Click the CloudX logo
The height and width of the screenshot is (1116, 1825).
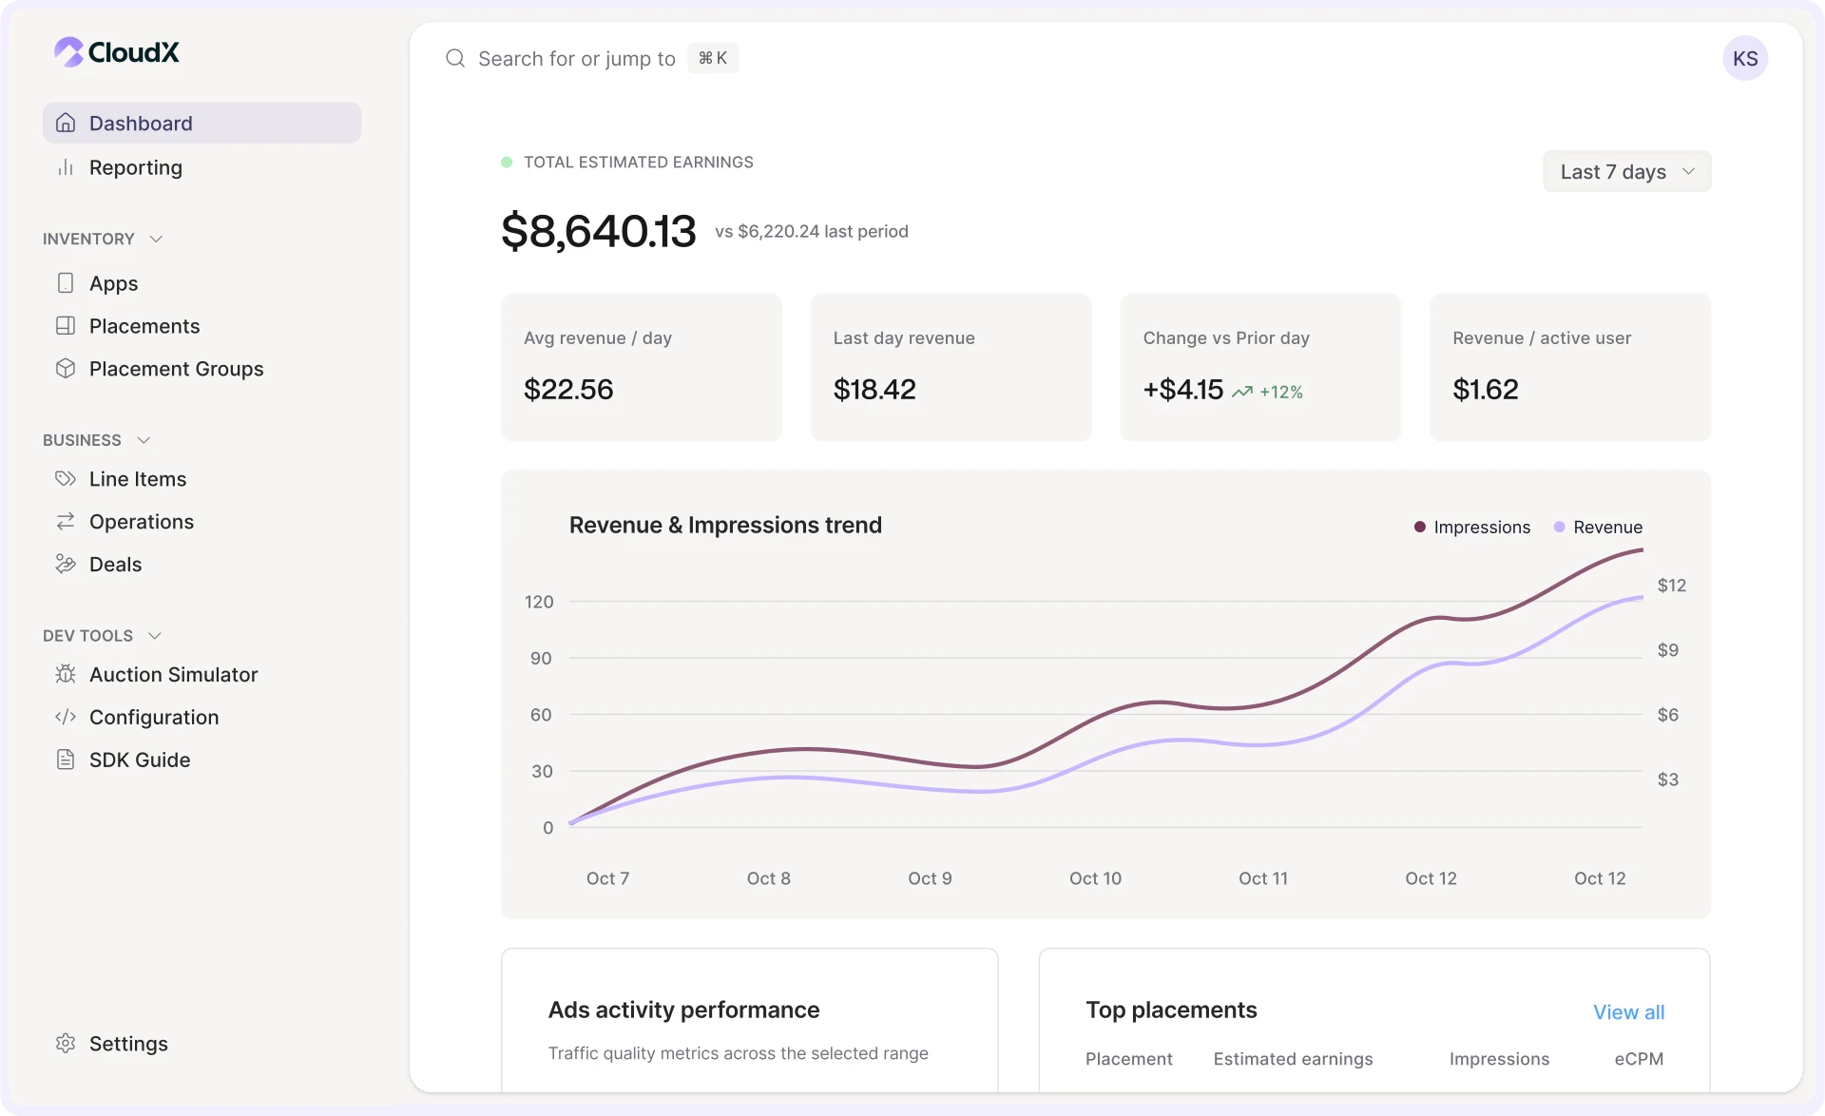click(x=115, y=52)
